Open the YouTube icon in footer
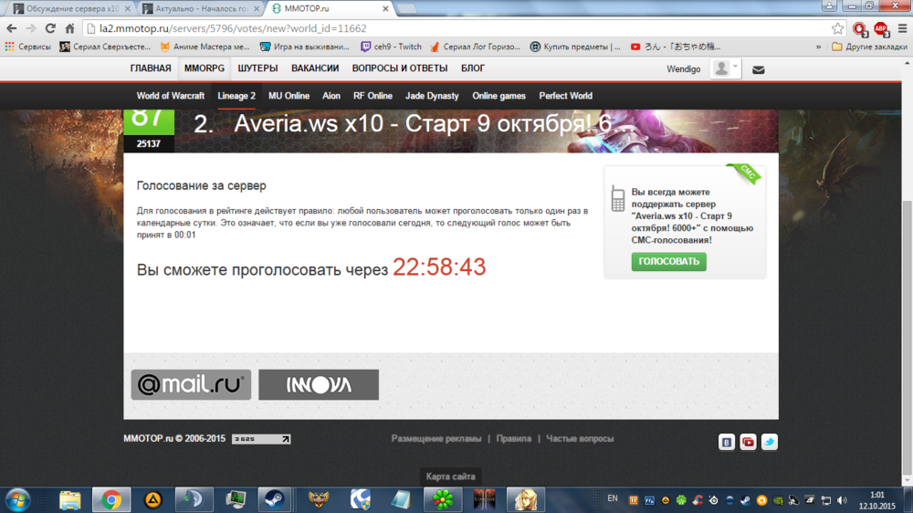The image size is (913, 513). tap(748, 442)
